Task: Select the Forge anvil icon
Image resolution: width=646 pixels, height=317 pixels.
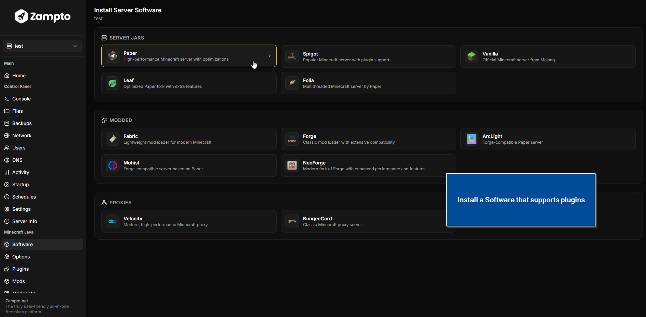Action: pos(292,139)
